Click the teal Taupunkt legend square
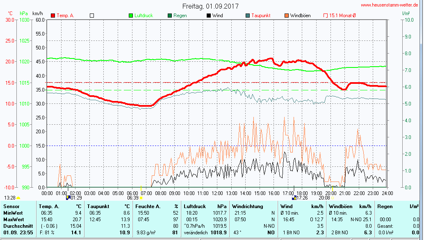 coord(248,16)
